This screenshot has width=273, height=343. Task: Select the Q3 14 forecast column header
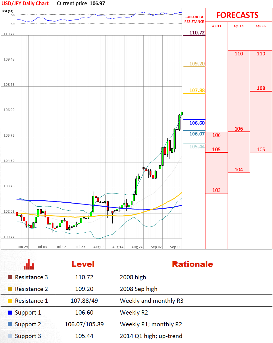216,26
